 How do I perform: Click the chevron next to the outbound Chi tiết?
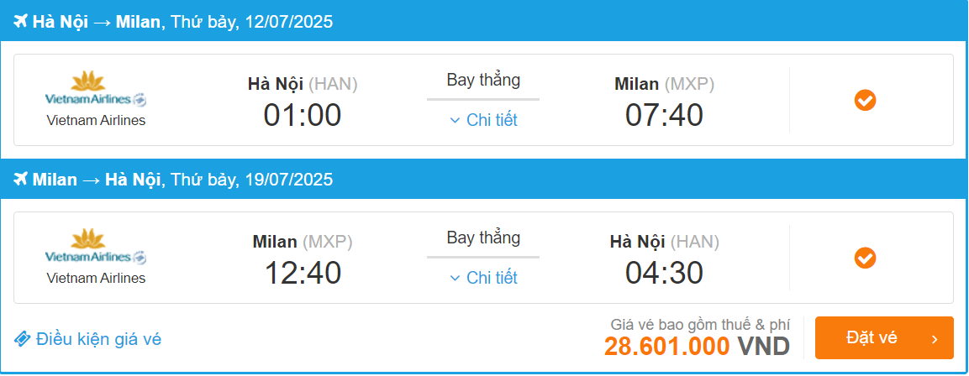455,120
